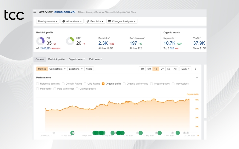Click the three-dot chart options icon
The image size is (239, 149).
pos(196,69)
